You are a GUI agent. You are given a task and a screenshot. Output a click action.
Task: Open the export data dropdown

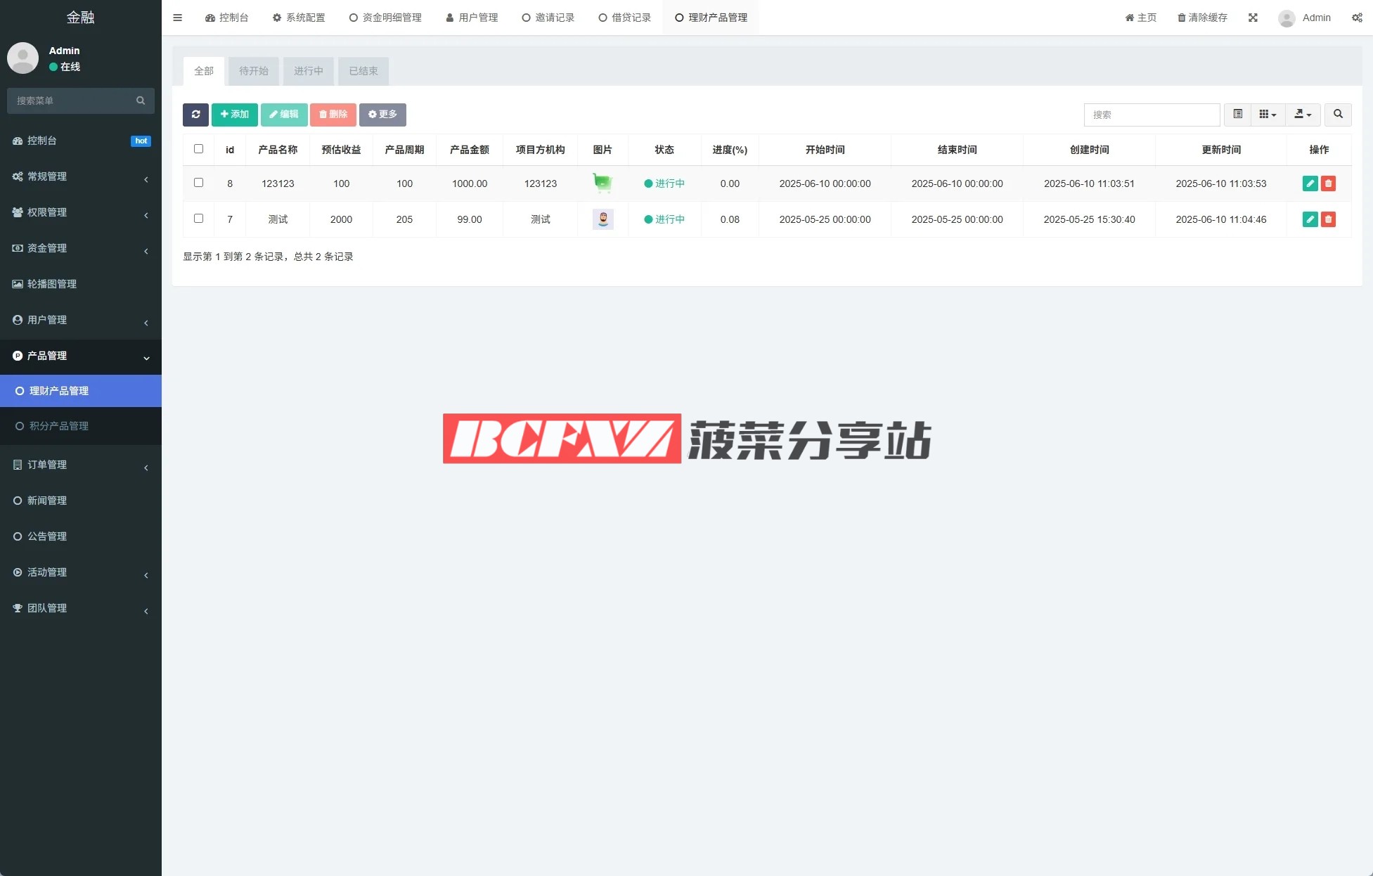(1303, 115)
